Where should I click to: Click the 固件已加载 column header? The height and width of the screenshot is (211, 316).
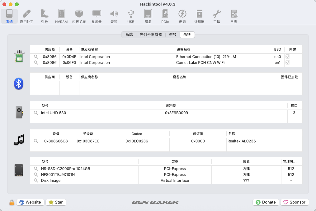click(290, 77)
